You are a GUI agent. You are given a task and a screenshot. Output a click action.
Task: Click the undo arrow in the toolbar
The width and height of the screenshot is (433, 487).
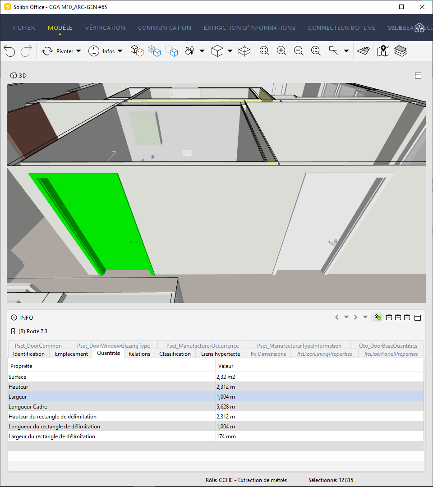[x=9, y=51]
